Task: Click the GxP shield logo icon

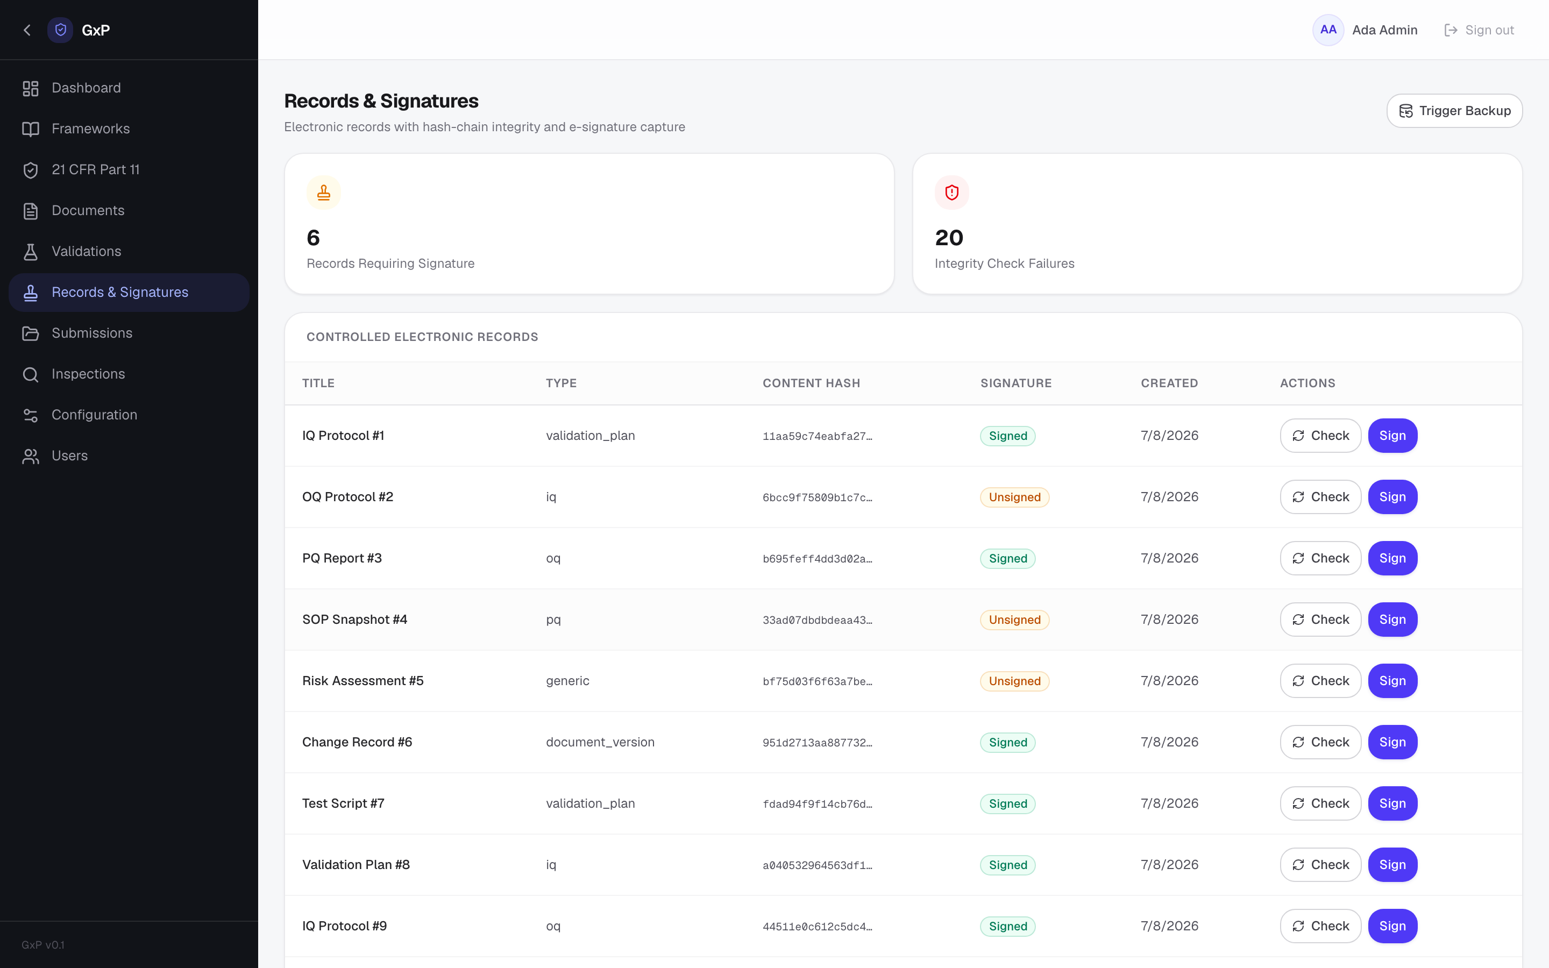Action: click(x=60, y=30)
